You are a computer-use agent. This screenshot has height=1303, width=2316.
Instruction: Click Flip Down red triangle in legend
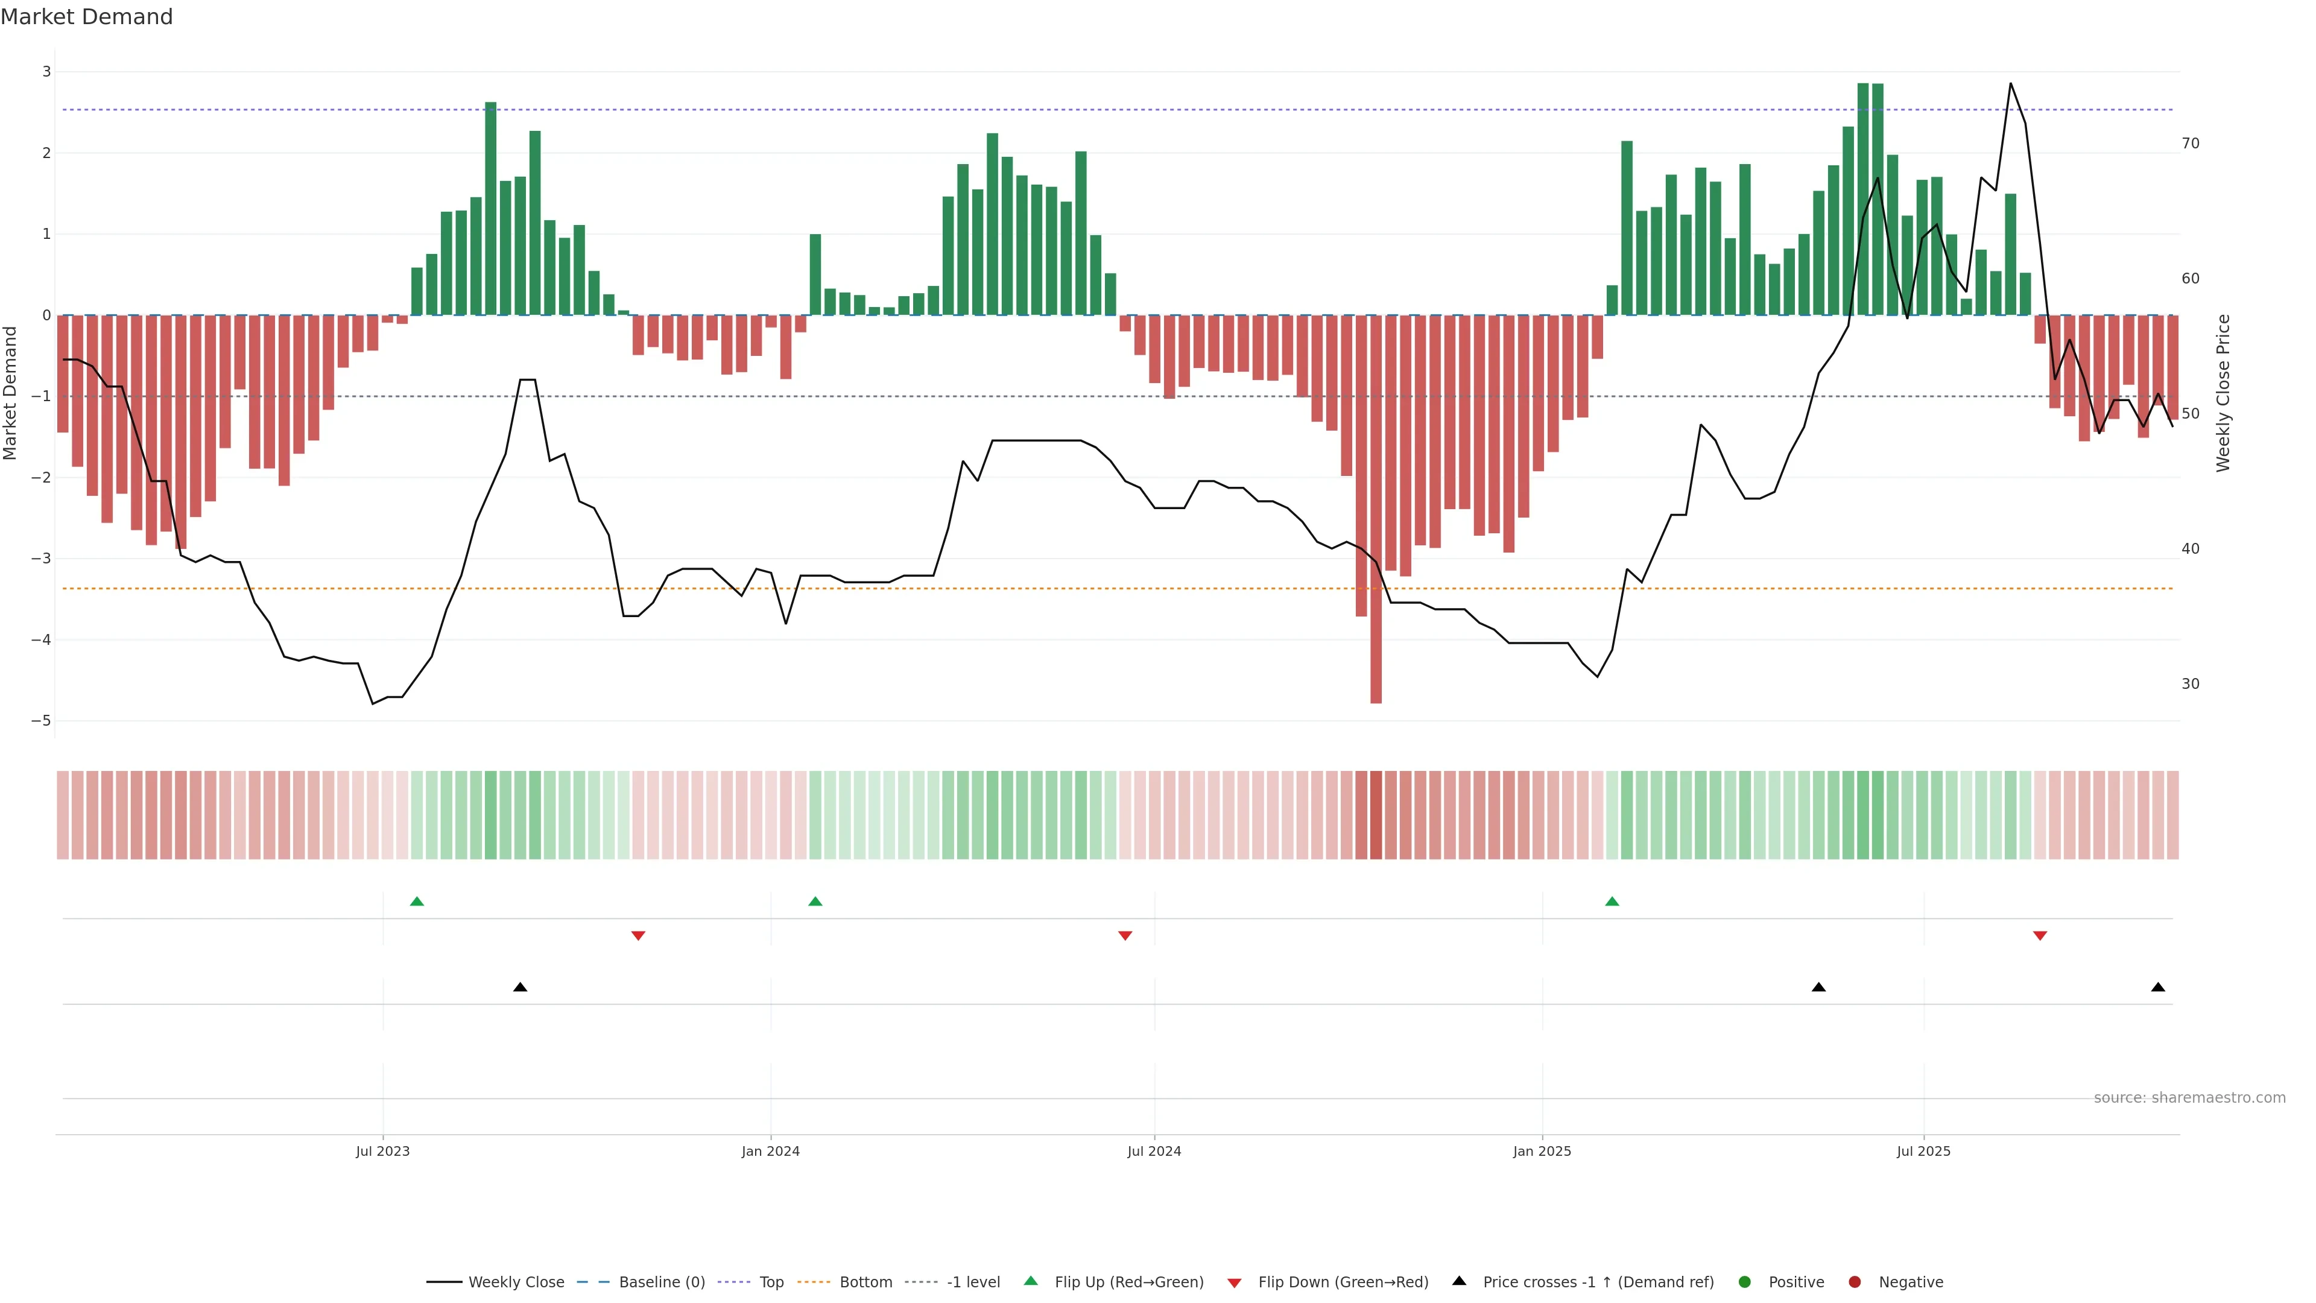[1235, 1283]
